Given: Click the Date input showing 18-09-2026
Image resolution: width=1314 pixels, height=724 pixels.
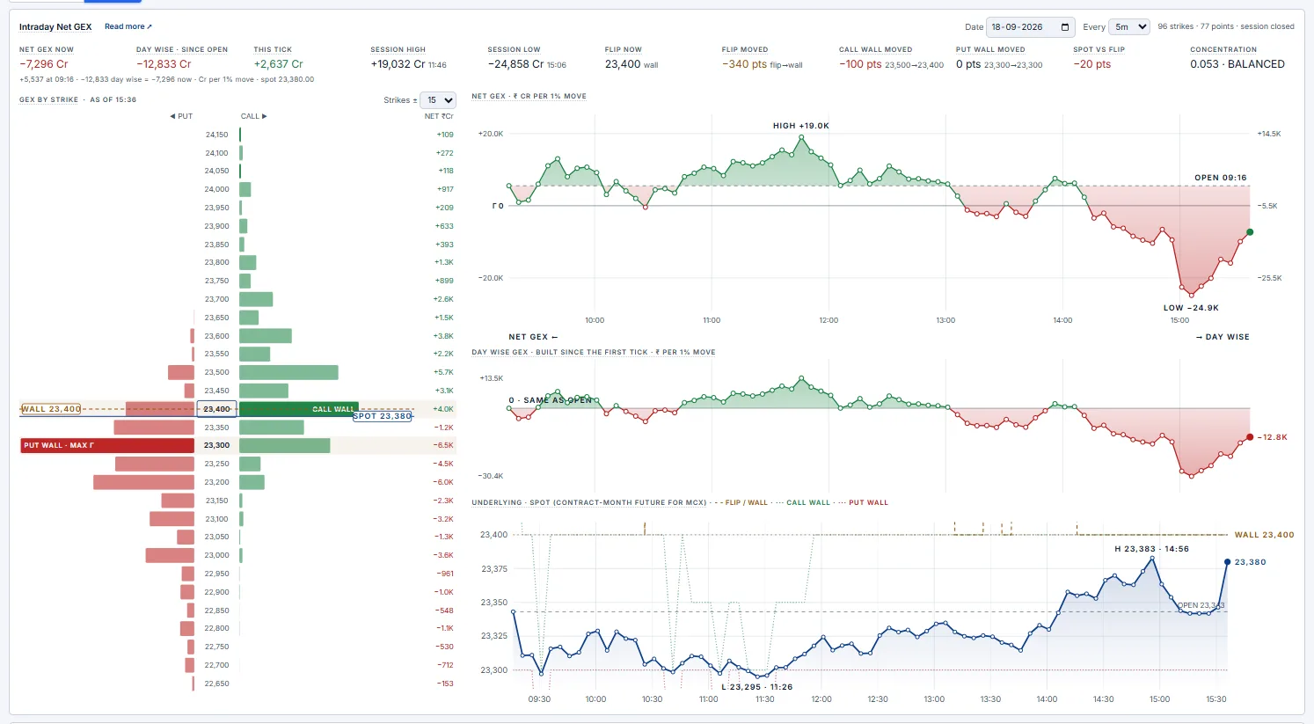Looking at the screenshot, I should [1031, 27].
